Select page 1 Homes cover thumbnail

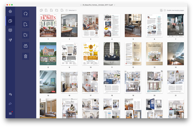point(48,26)
